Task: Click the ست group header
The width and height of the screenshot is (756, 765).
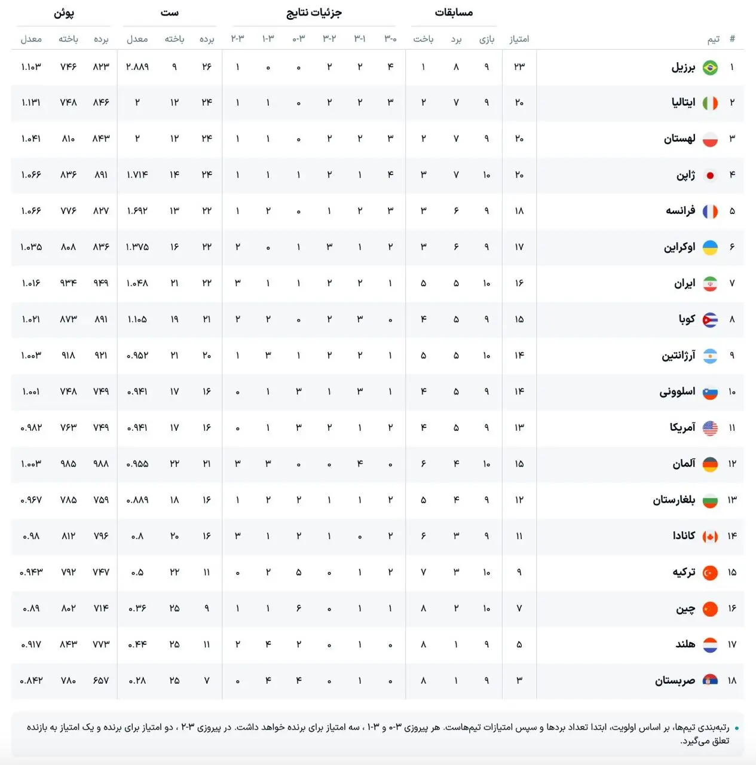Action: coord(170,13)
